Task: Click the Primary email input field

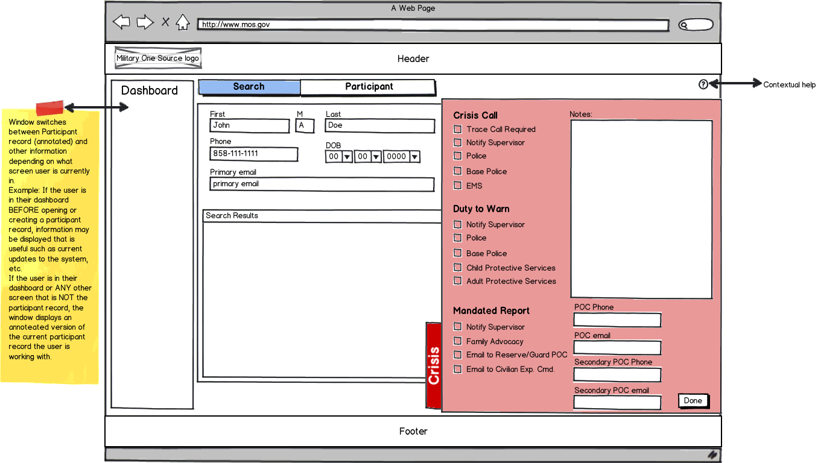Action: [322, 184]
